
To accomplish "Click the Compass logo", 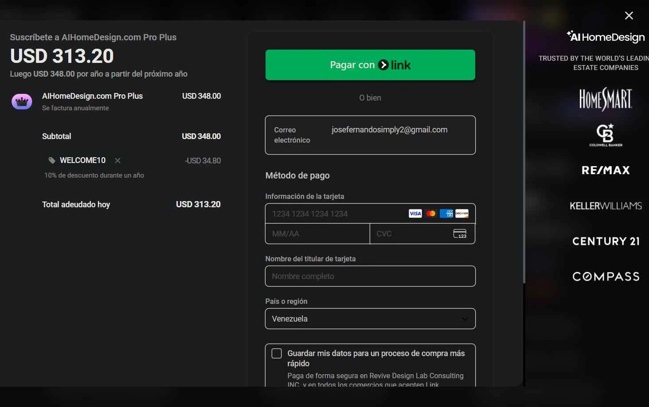I will point(606,276).
